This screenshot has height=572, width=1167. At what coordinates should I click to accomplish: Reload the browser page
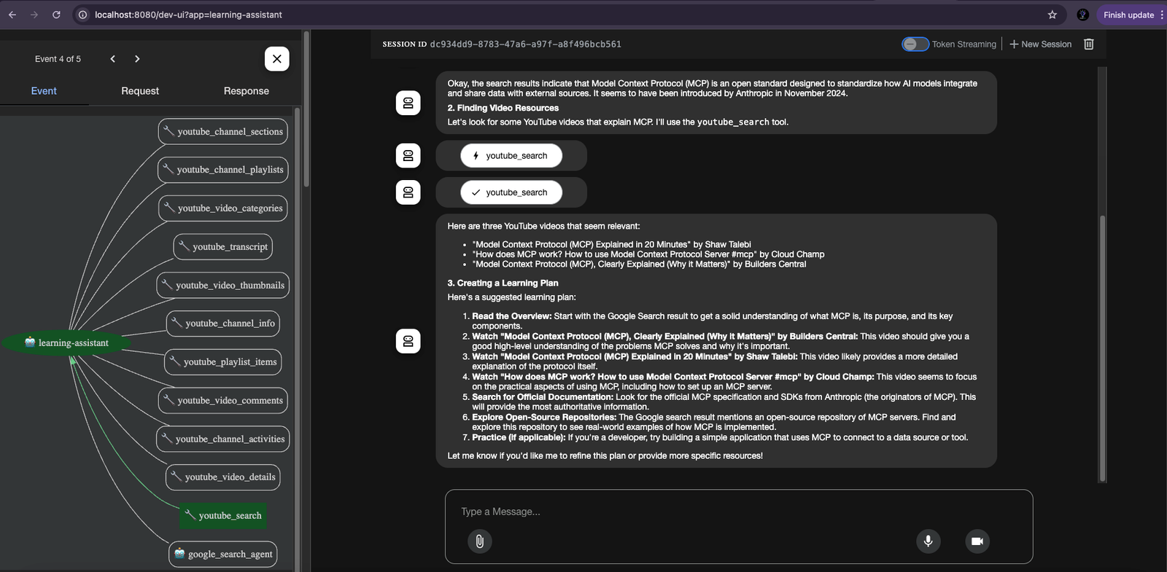click(x=56, y=15)
